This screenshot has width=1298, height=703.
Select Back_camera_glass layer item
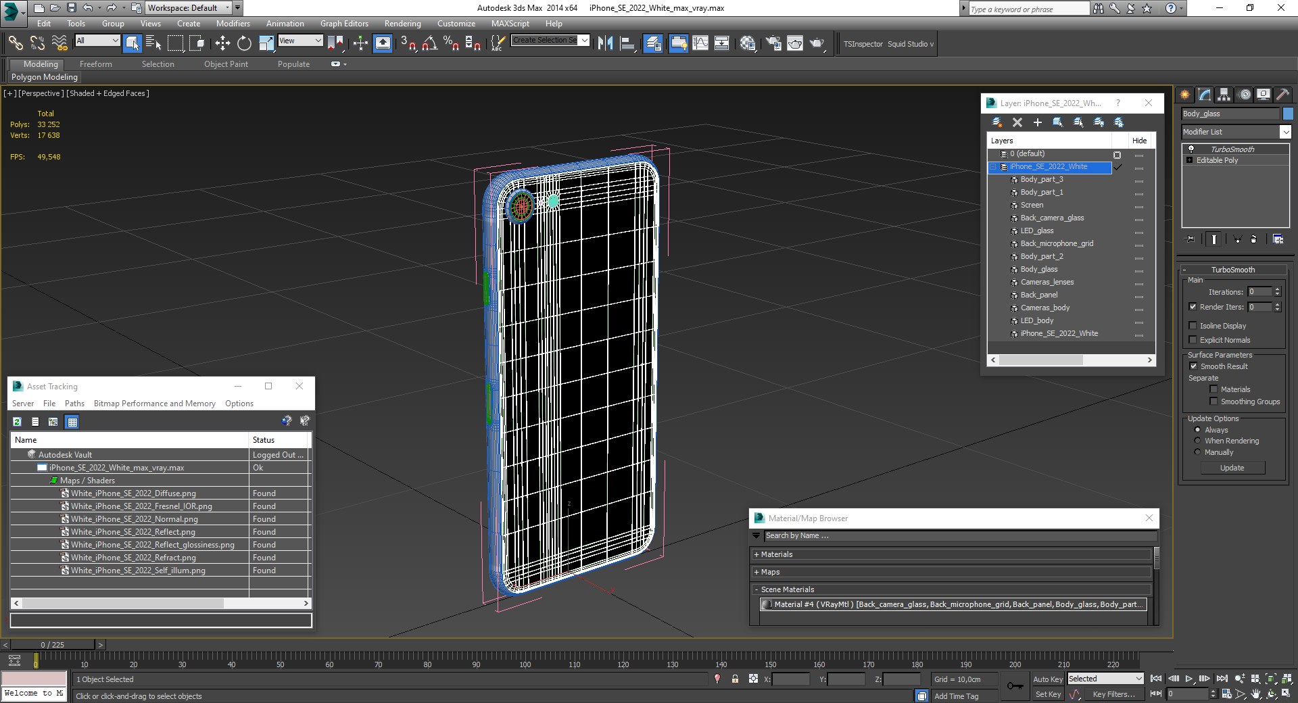pyautogui.click(x=1051, y=218)
